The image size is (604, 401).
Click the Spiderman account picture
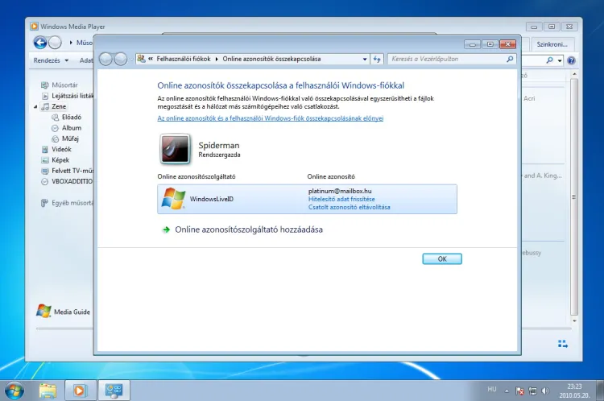coord(175,150)
